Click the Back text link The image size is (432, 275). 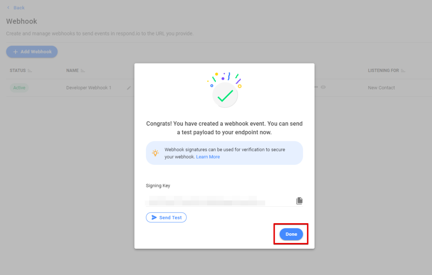[19, 8]
